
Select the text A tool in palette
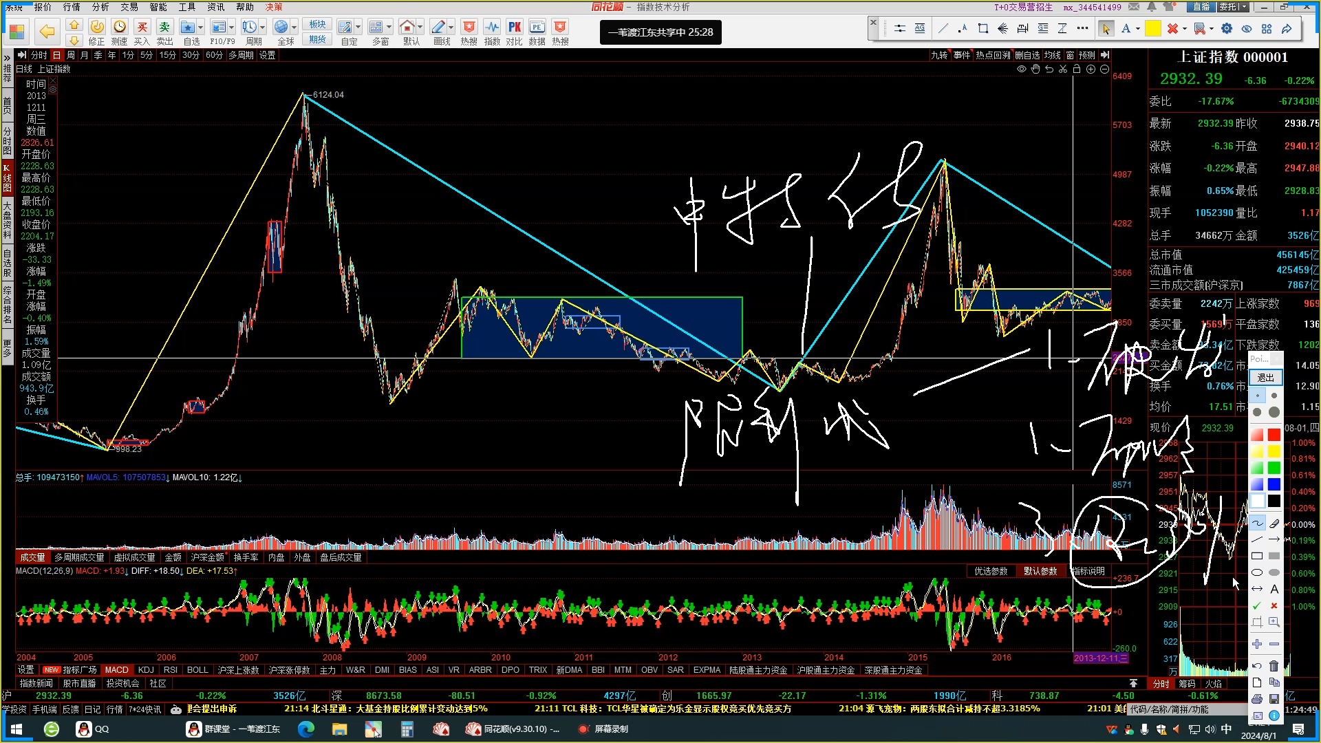point(1274,589)
